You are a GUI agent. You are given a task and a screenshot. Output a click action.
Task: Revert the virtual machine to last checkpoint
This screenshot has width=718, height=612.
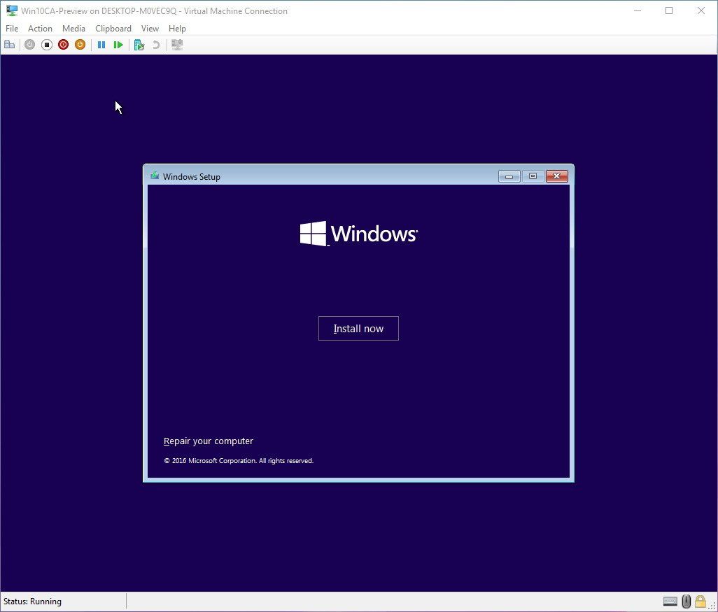155,44
